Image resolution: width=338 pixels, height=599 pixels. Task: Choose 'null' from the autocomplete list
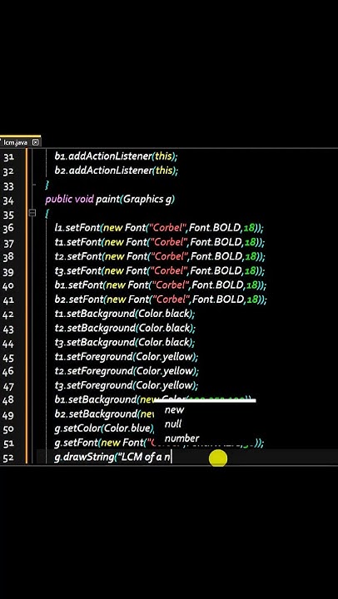pyautogui.click(x=173, y=424)
